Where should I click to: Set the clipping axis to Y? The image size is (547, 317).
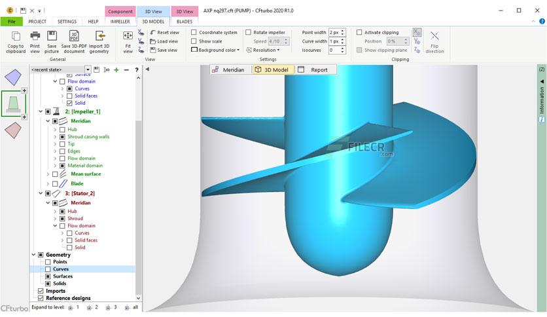point(417,41)
